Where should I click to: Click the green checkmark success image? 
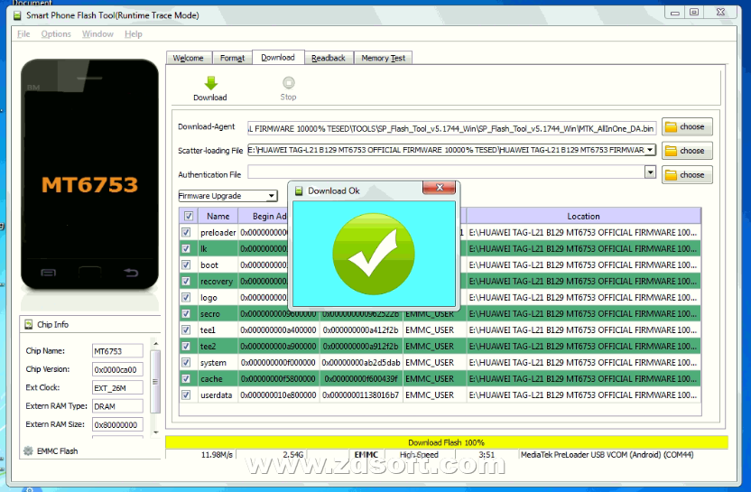click(x=374, y=254)
